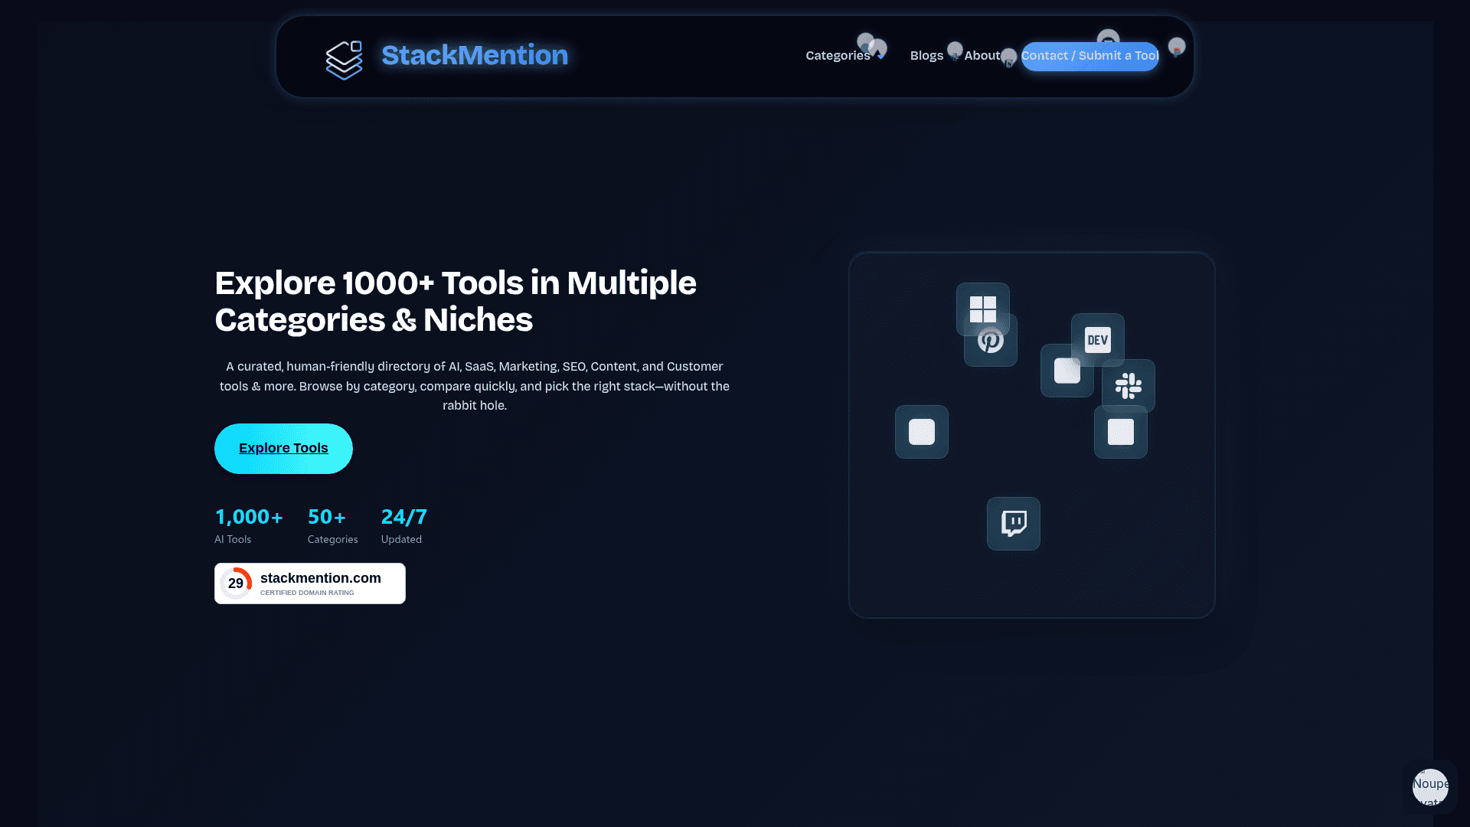
Task: Select the DEV community icon
Action: [x=1098, y=339]
